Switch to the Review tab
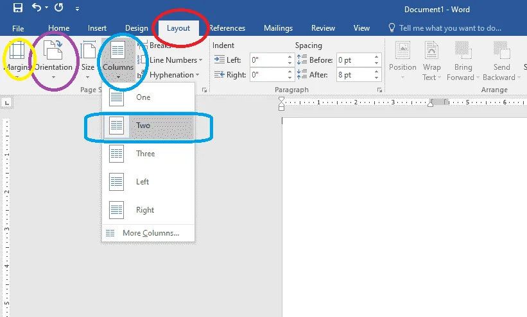The width and height of the screenshot is (527, 317). pos(323,28)
